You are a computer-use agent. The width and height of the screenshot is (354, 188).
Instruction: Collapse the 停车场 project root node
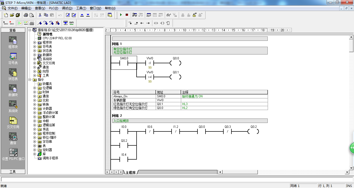tap(30, 30)
